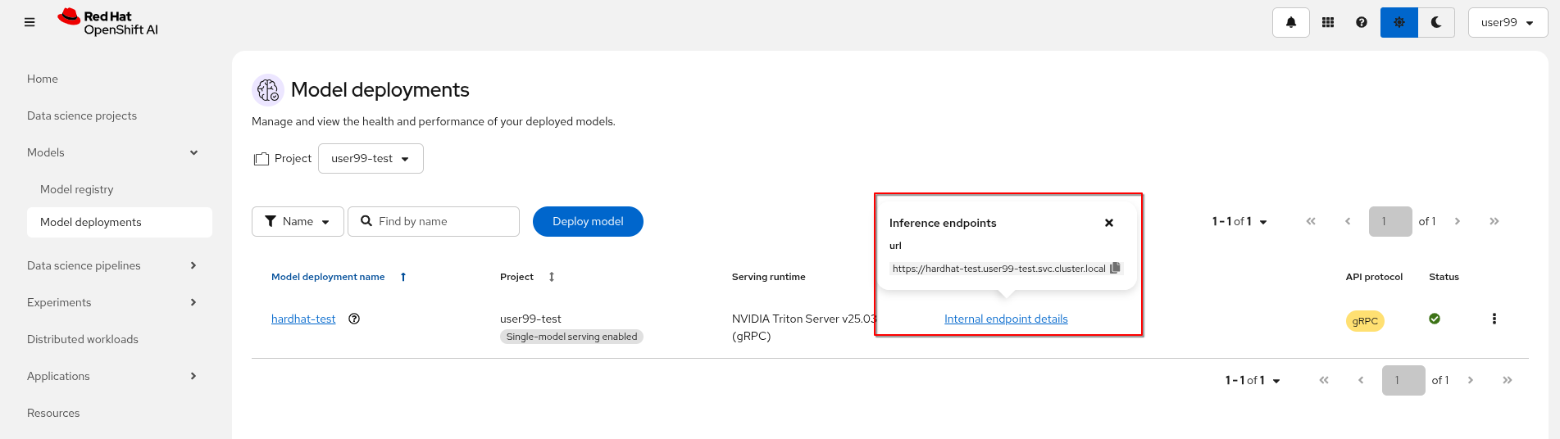The width and height of the screenshot is (1560, 439).
Task: Click the project folder icon
Action: 262,159
